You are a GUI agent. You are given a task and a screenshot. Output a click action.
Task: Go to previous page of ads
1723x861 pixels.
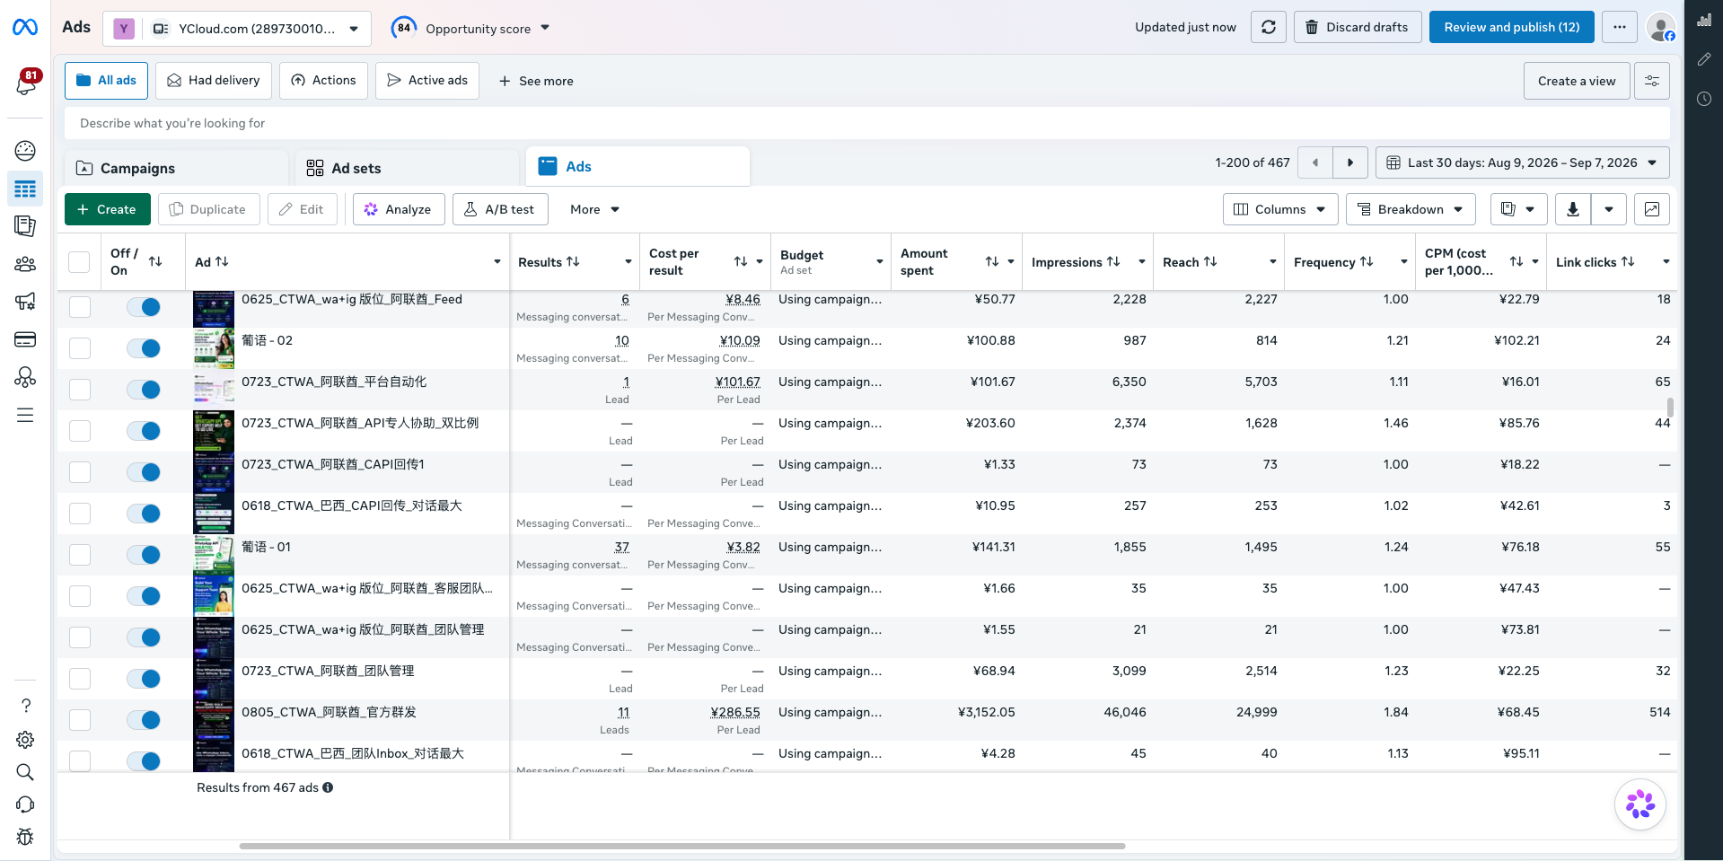click(x=1315, y=163)
